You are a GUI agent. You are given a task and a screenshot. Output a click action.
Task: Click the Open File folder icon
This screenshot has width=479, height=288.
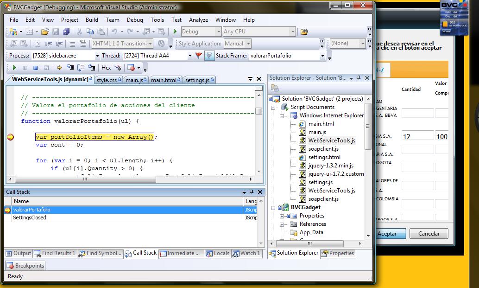tap(45, 32)
